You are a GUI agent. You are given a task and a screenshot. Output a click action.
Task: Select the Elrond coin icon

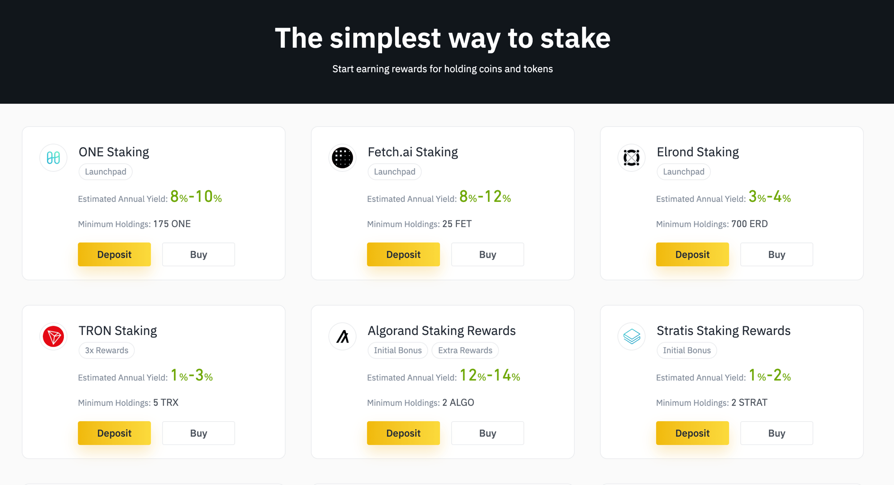[x=631, y=158]
